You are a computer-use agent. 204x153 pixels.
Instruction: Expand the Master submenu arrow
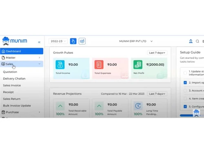[40, 58]
